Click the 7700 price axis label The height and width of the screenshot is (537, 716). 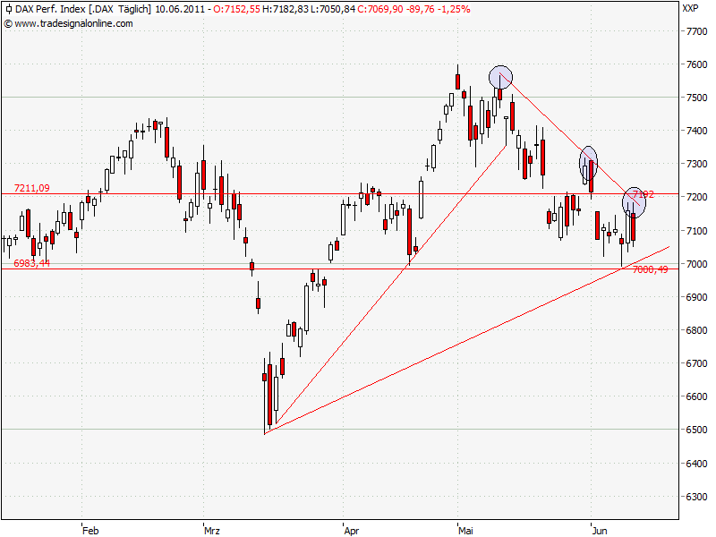697,31
